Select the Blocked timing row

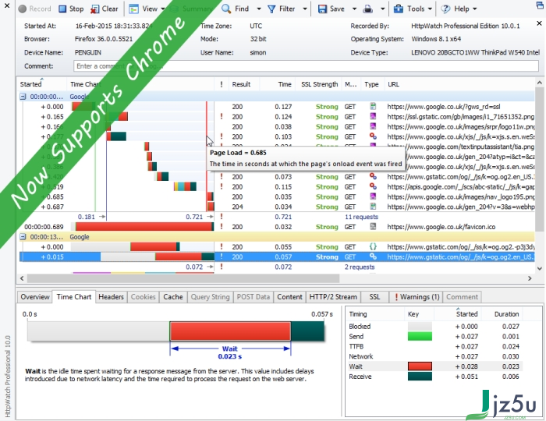coord(434,327)
